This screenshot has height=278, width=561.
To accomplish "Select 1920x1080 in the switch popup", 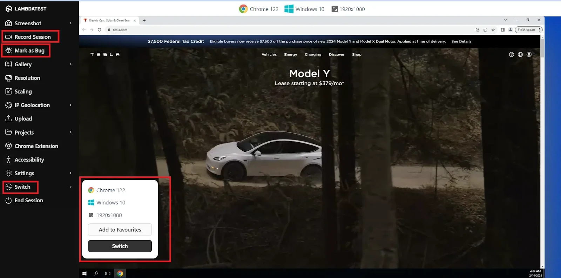I will coord(105,215).
